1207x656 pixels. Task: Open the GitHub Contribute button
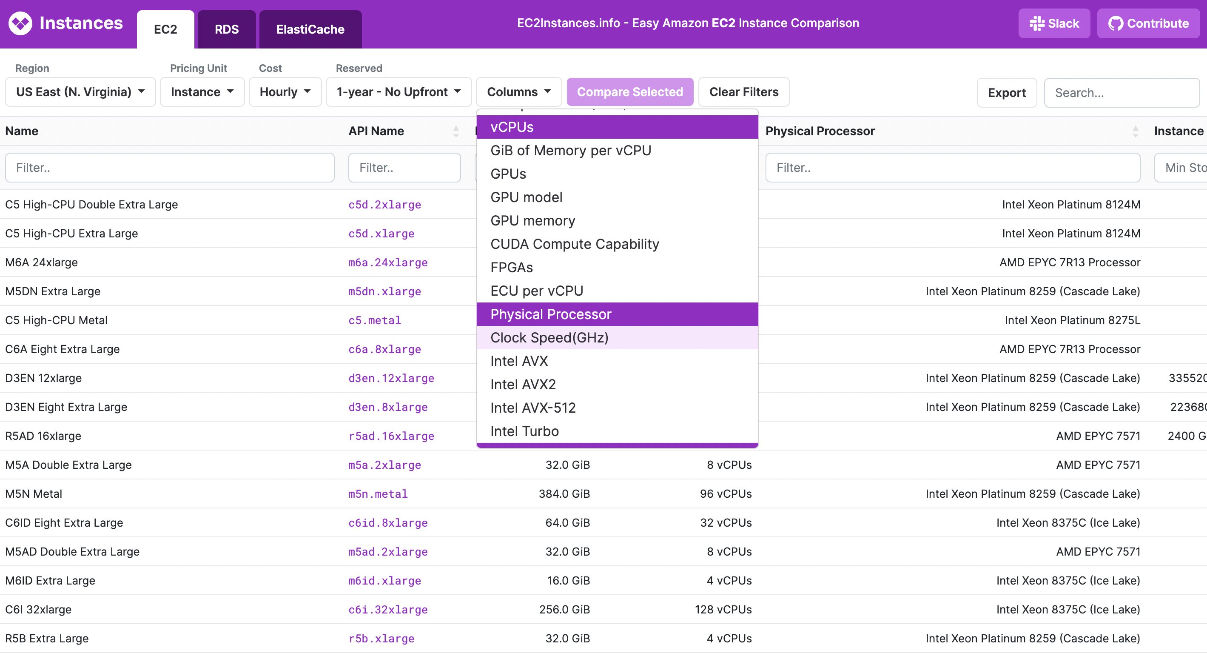click(1148, 23)
